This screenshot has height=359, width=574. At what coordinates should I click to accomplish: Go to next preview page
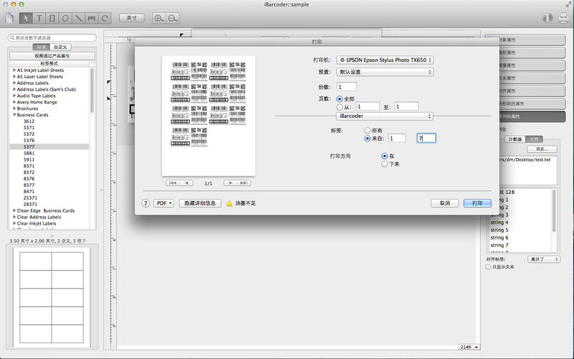click(x=230, y=183)
